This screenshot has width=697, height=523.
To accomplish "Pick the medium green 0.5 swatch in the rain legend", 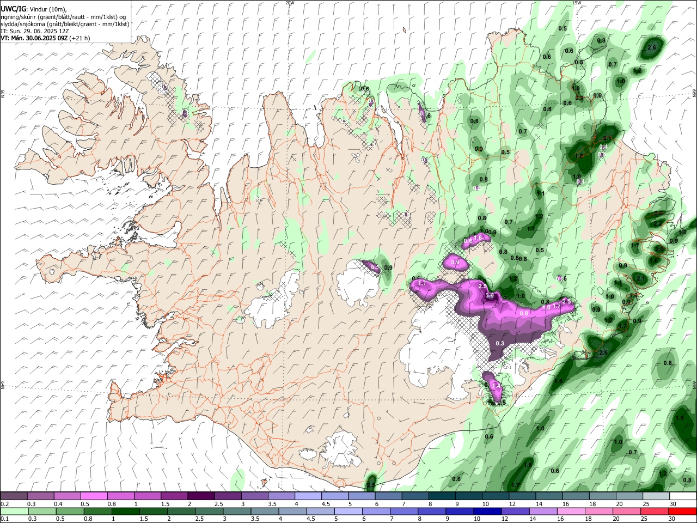I will tap(70, 511).
